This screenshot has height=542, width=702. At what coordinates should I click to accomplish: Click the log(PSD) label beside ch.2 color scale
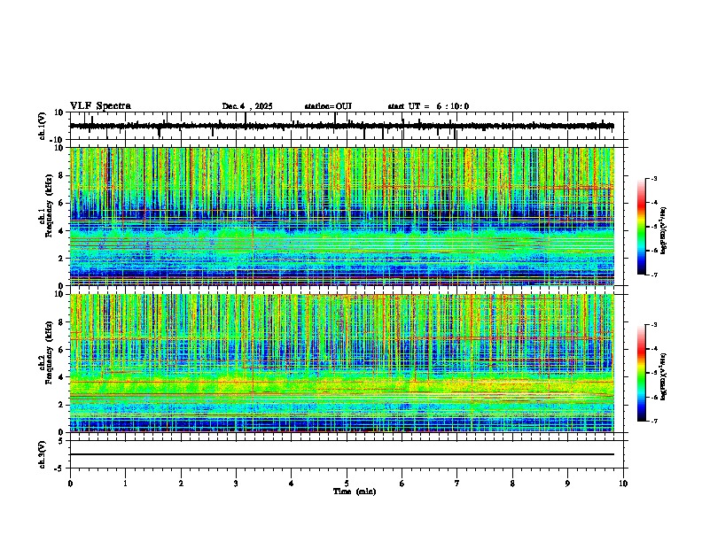tap(664, 377)
